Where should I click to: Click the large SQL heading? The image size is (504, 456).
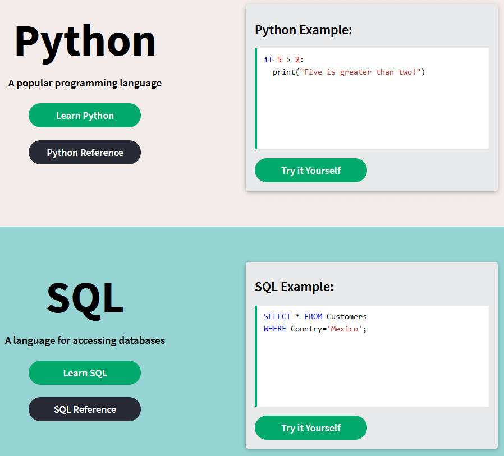pyautogui.click(x=85, y=298)
